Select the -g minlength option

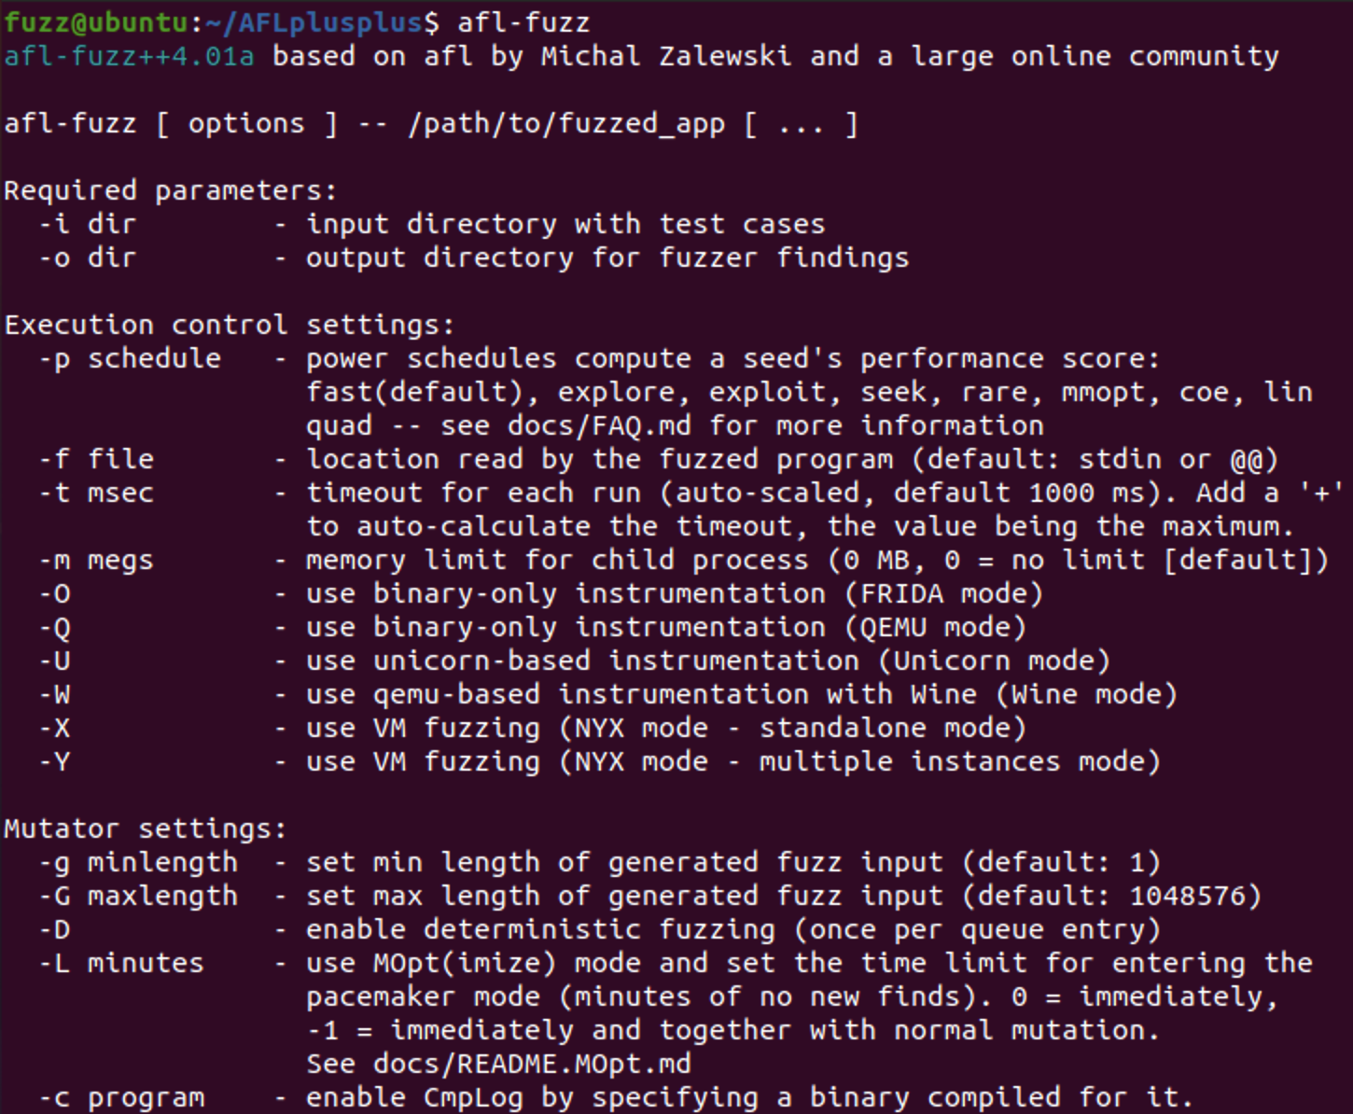[x=138, y=863]
